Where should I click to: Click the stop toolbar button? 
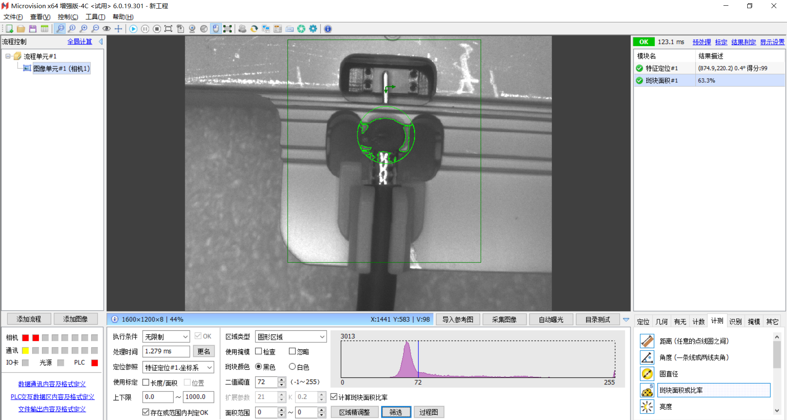pos(157,29)
